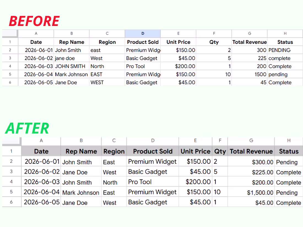
Task: Select column E header in AFTER table
Action: [x=195, y=141]
